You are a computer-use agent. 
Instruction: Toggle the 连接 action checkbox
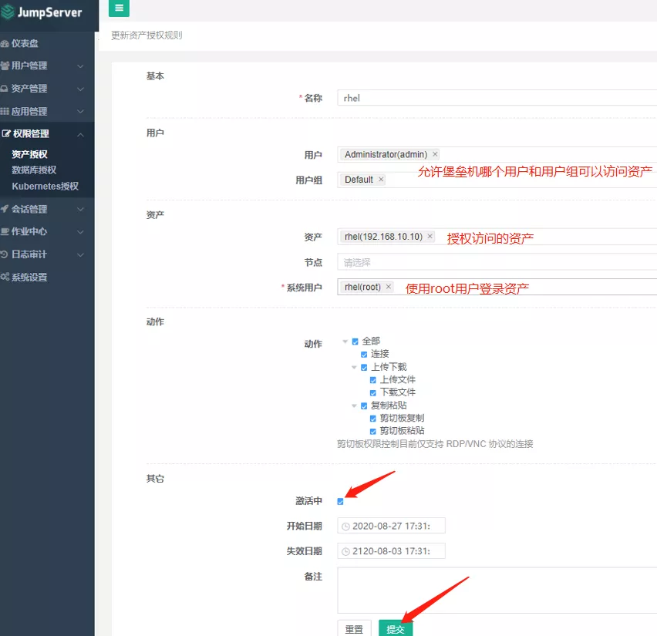[x=365, y=354]
